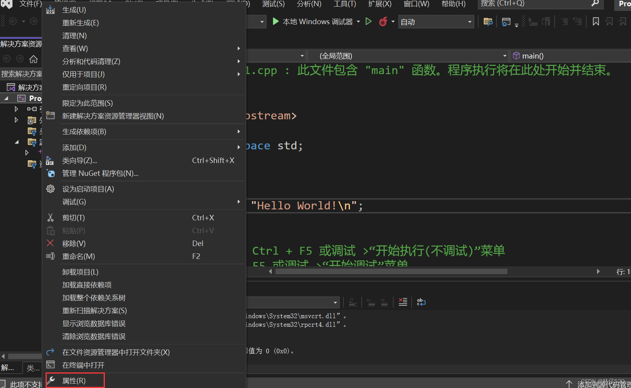Click the red X Remove (移除) icon
631x388 pixels.
50,243
